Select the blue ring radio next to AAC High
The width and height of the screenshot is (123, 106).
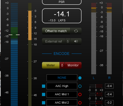pyautogui.click(x=80, y=86)
